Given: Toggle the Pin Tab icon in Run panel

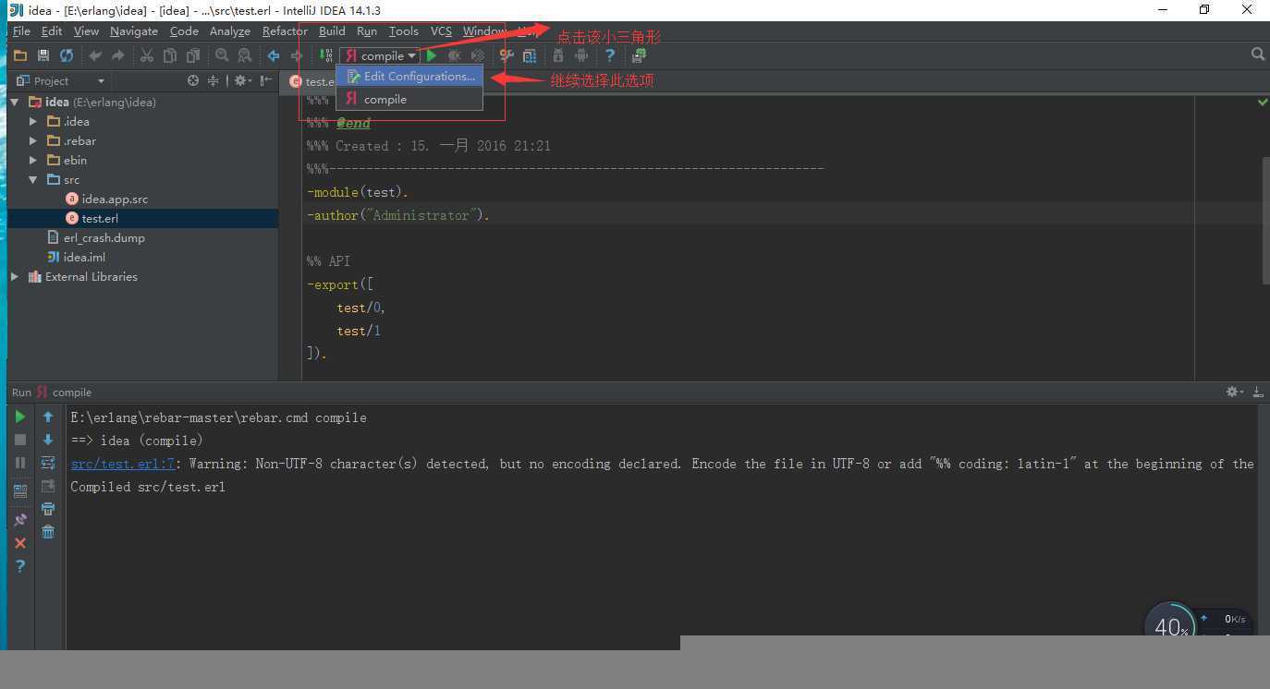Looking at the screenshot, I should click(20, 520).
